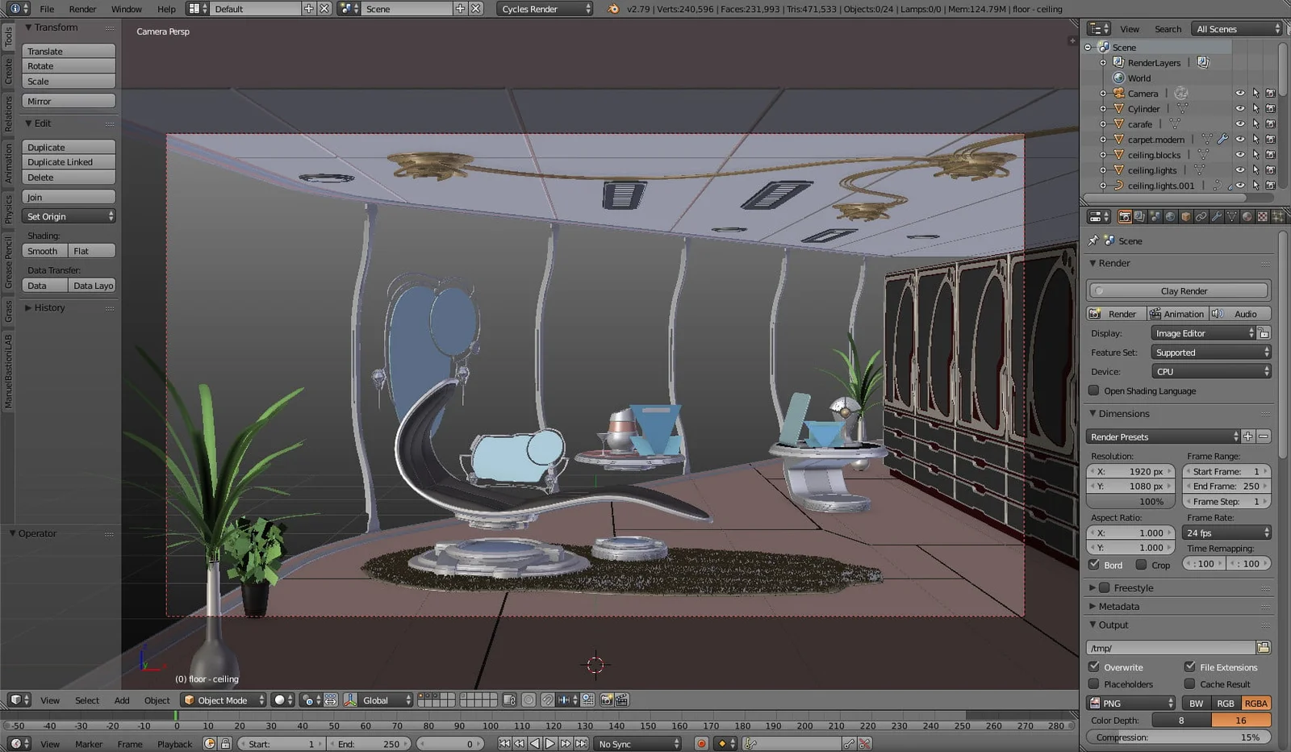The height and width of the screenshot is (752, 1291).
Task: Open the Particles properties tab
Action: point(1277,216)
